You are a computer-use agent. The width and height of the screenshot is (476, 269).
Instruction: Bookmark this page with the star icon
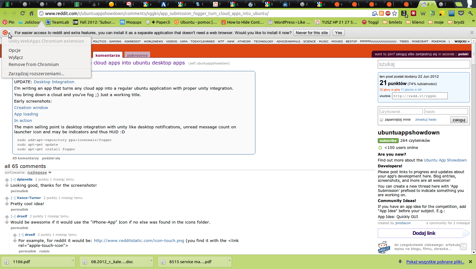[x=395, y=13]
